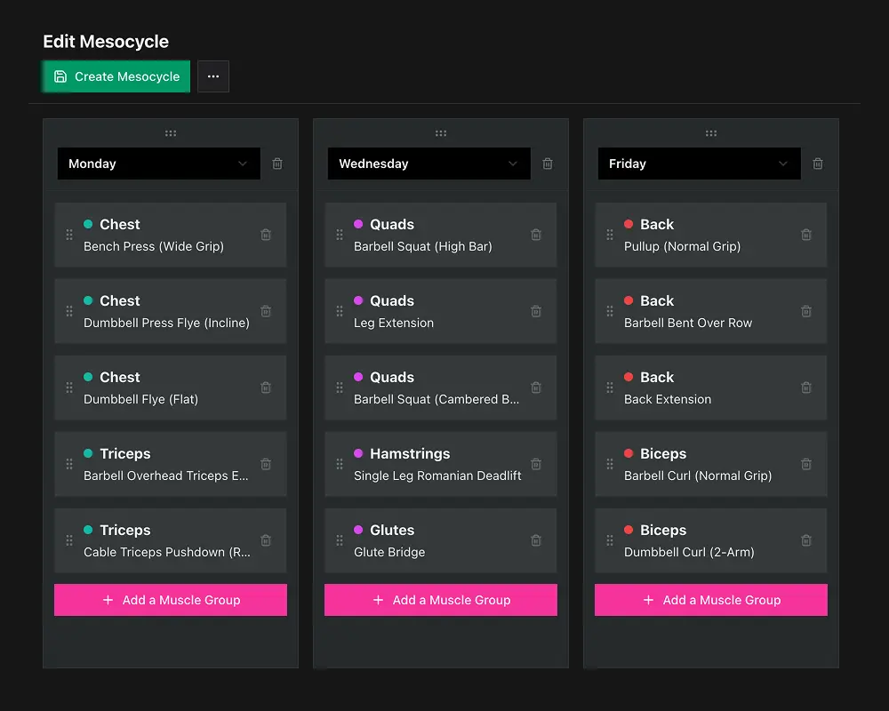Open the Monday day dropdown
889x711 pixels.
[x=158, y=164]
